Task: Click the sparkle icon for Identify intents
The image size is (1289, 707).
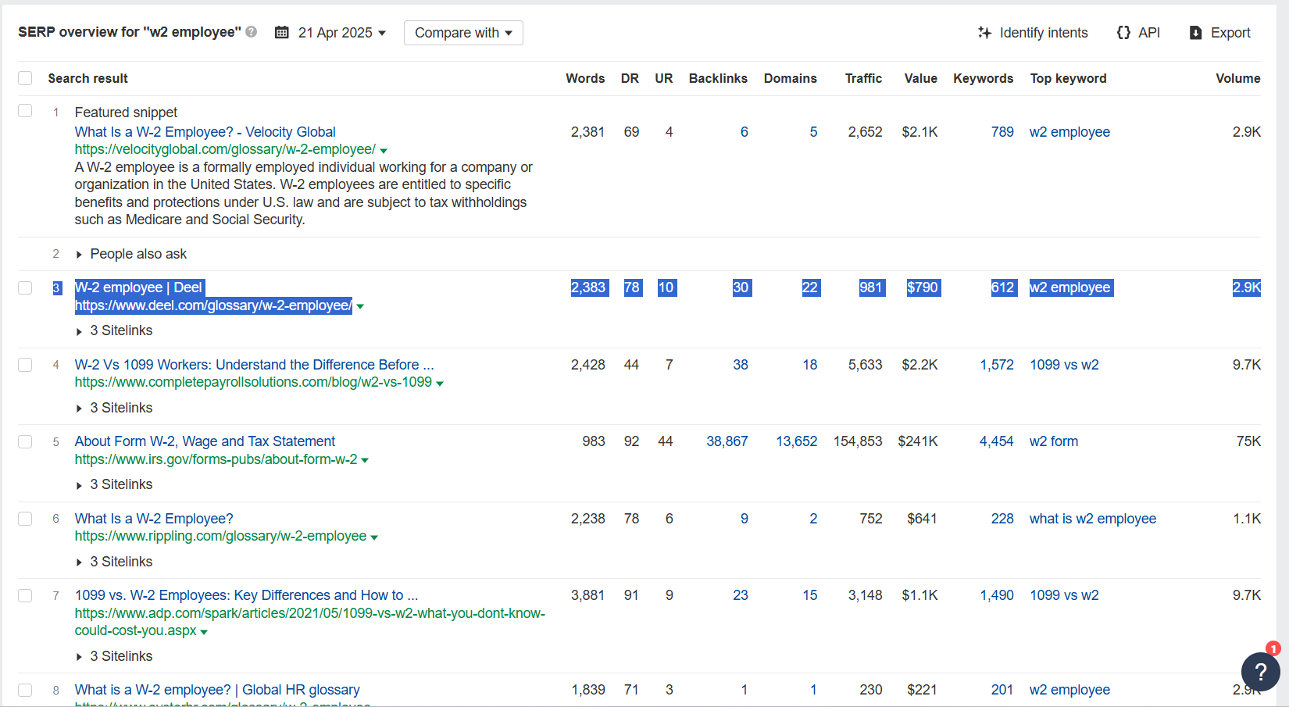Action: pyautogui.click(x=984, y=33)
